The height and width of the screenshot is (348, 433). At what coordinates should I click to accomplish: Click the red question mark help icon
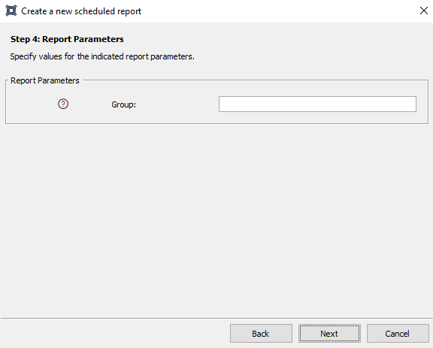click(x=63, y=104)
